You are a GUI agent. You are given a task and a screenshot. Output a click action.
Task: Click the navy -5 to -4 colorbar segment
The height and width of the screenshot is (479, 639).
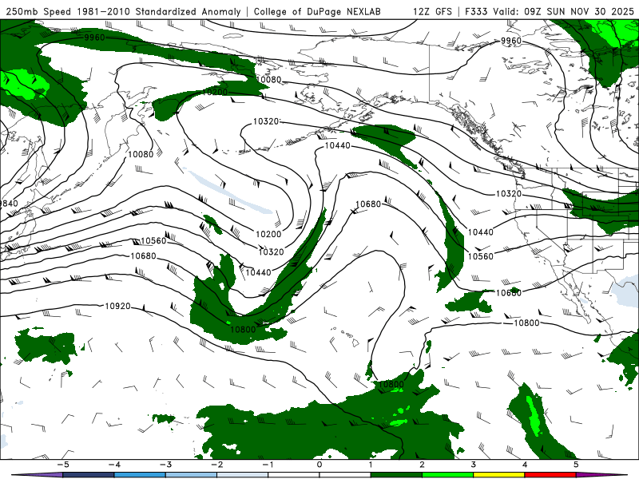click(89, 475)
